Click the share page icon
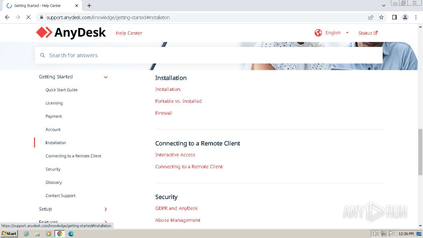 [371, 17]
